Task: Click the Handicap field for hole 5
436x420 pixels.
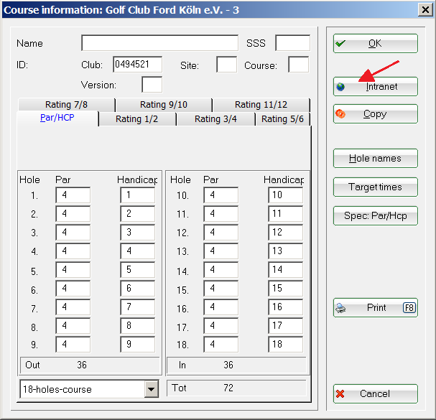Action: [138, 270]
